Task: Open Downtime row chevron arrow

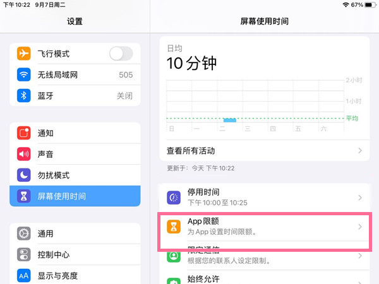Action: (360, 198)
